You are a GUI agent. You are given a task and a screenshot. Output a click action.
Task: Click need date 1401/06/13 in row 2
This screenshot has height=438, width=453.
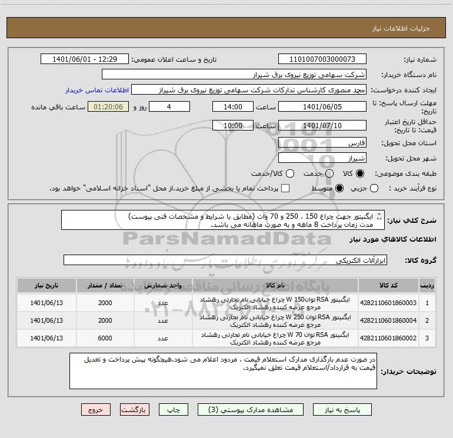[46, 320]
